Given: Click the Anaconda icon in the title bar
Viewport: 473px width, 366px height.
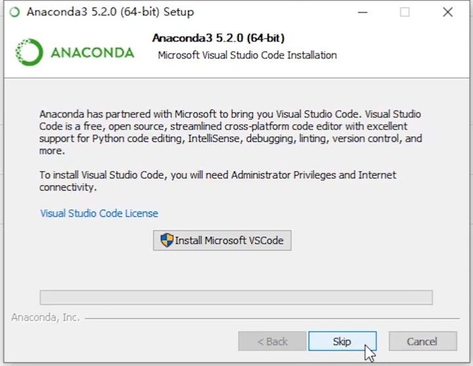Looking at the screenshot, I should (x=14, y=12).
